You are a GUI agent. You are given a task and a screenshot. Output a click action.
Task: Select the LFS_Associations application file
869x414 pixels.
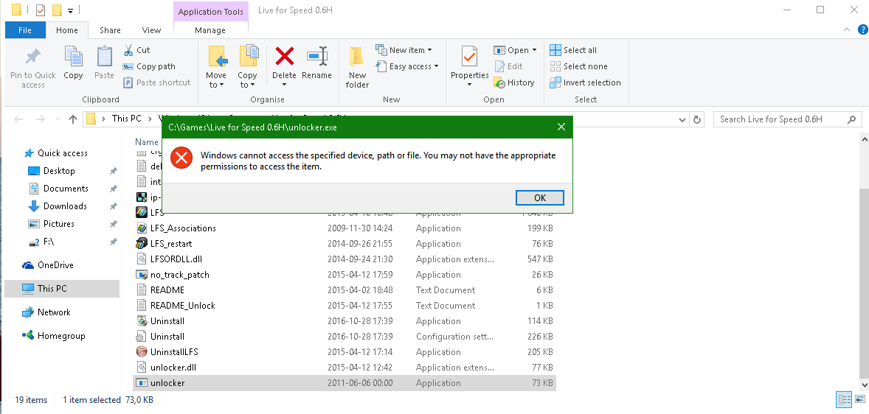[344, 228]
